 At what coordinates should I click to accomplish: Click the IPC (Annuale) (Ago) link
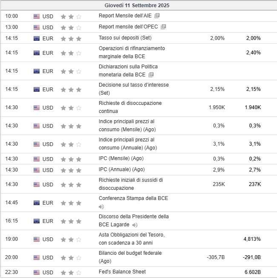(x=121, y=170)
